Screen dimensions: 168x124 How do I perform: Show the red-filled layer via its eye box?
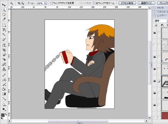pyautogui.click(x=155, y=117)
